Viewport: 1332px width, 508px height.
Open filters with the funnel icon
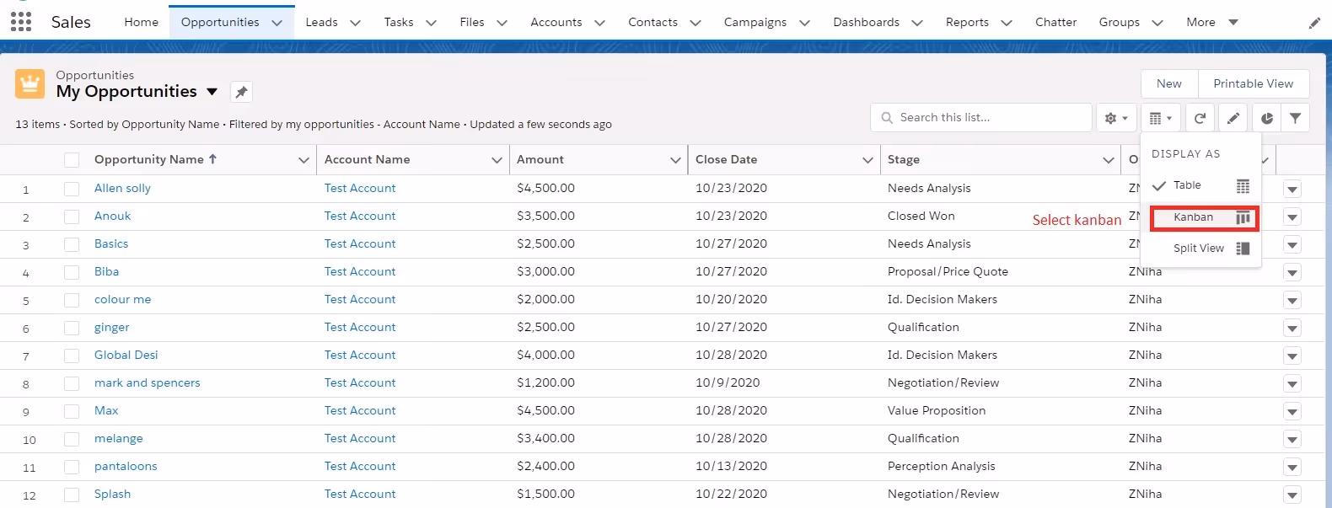(x=1295, y=118)
